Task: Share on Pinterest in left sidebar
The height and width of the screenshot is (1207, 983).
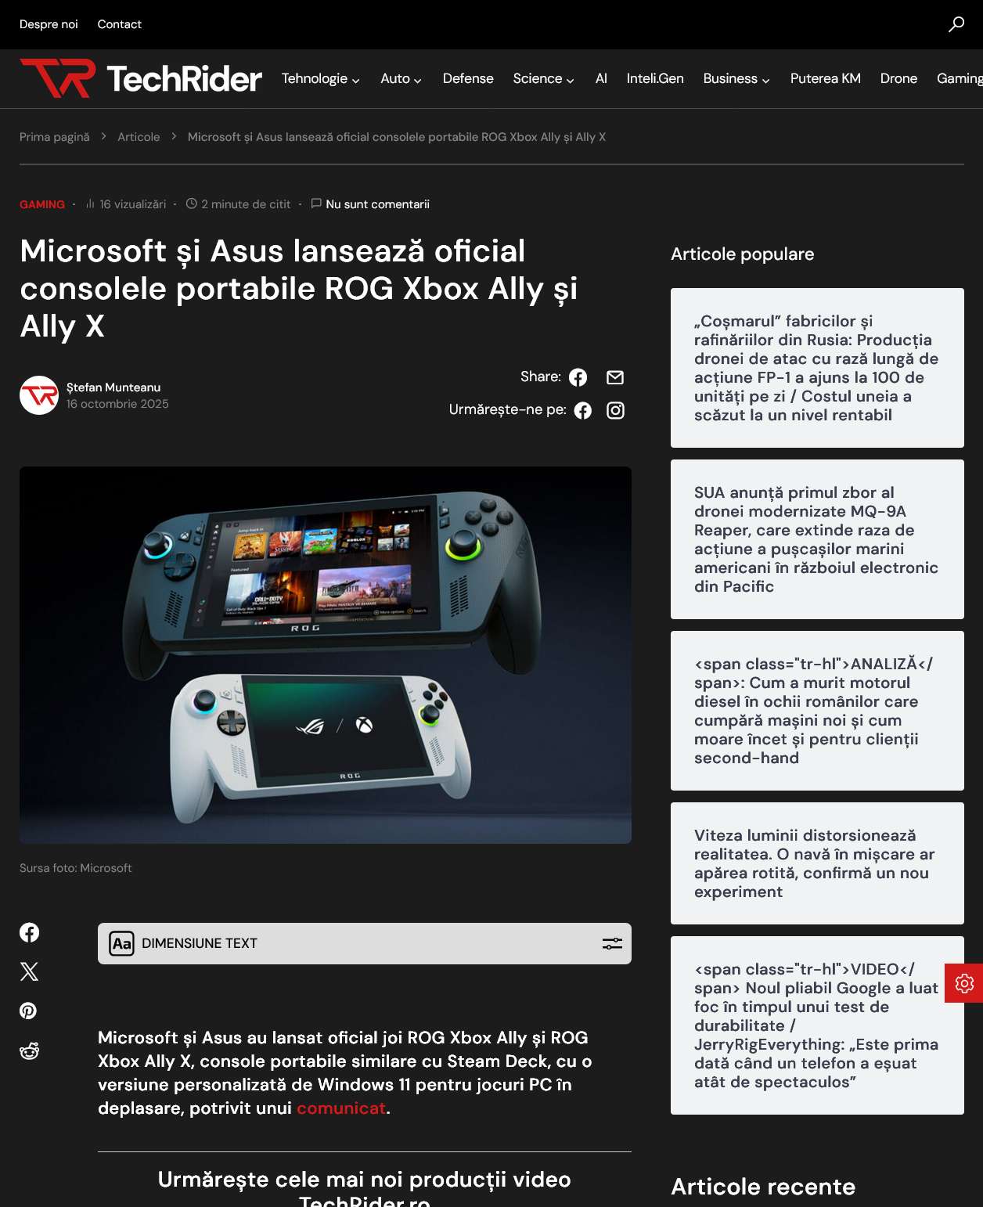Action: pyautogui.click(x=28, y=1011)
